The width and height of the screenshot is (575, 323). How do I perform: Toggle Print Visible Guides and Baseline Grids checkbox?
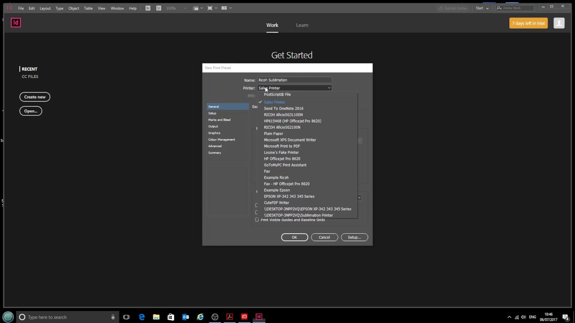tap(257, 220)
